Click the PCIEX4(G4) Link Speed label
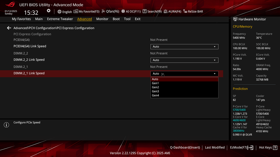Viewport: 280px width, 157px height. pyautogui.click(x=30, y=46)
